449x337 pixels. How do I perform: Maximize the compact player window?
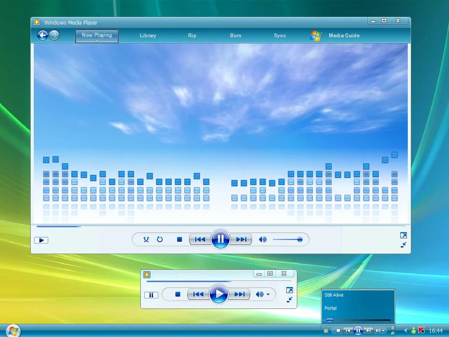pyautogui.click(x=270, y=273)
